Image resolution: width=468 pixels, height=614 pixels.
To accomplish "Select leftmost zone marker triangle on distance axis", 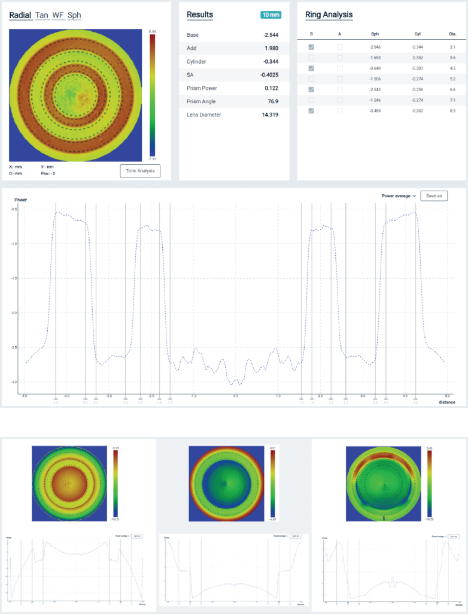I will (x=56, y=398).
